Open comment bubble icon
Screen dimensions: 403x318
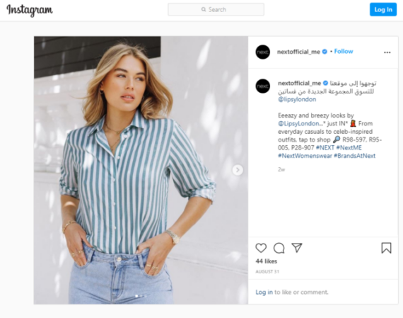(279, 248)
